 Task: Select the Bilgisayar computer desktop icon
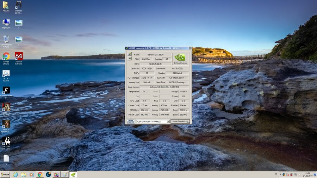pos(6,23)
